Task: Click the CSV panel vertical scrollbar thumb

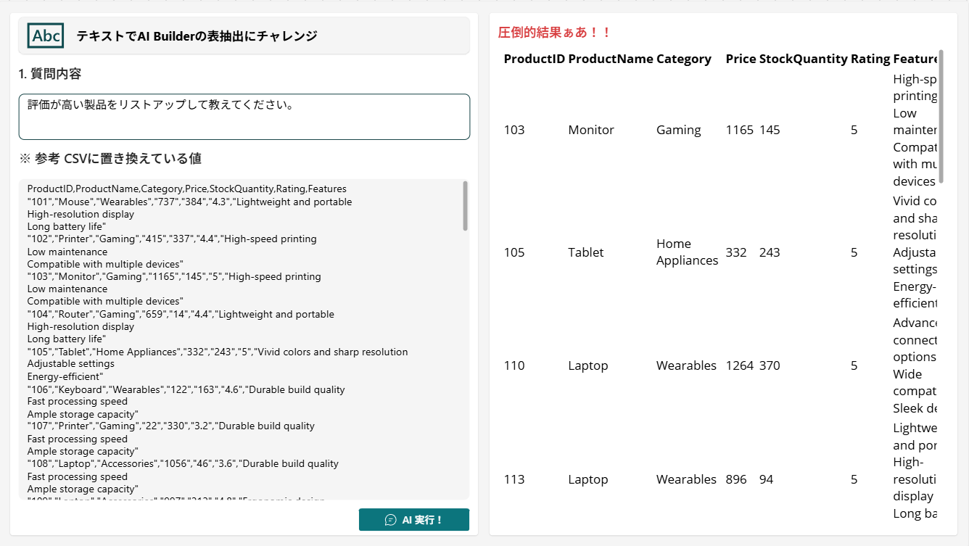Action: click(465, 206)
